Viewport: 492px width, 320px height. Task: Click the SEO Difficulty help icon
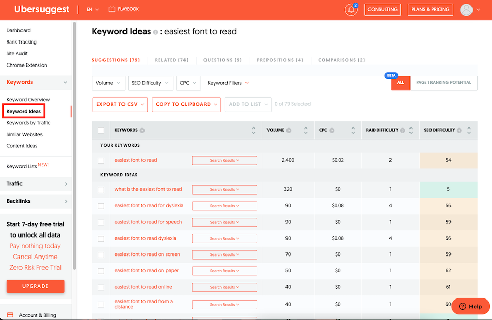coord(459,130)
